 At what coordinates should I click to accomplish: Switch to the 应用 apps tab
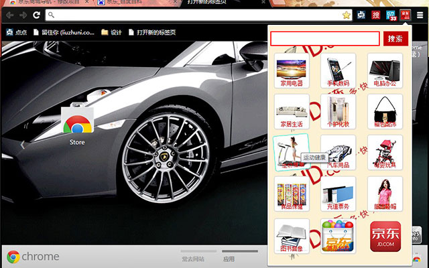229,258
